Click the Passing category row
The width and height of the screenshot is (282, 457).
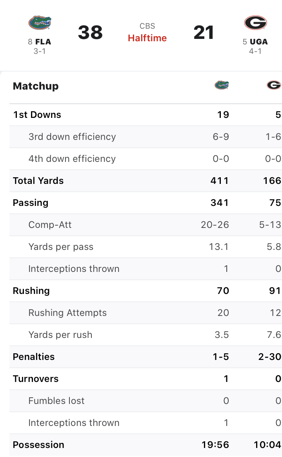point(146,203)
